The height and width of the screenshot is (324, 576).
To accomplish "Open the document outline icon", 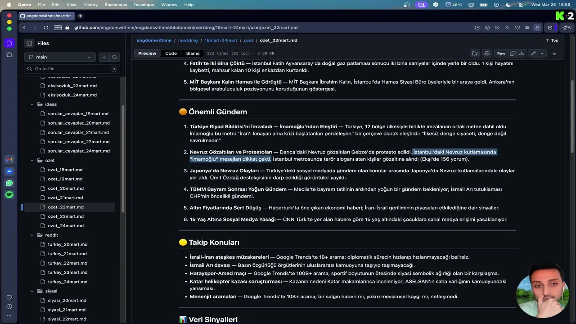I will [x=554, y=53].
